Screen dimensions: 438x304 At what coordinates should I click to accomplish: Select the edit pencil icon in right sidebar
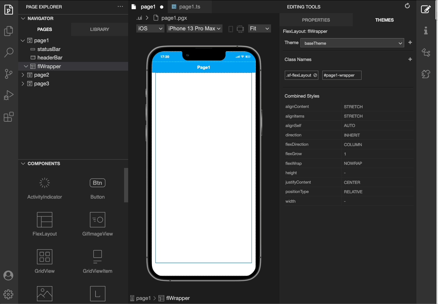click(426, 9)
